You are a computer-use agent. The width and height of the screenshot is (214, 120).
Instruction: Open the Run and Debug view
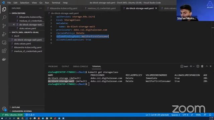click(x=4, y=34)
